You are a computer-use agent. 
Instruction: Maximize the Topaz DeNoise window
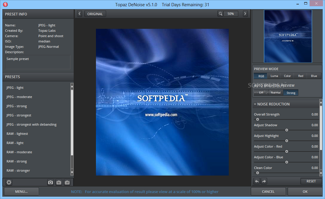[x=305, y=3]
